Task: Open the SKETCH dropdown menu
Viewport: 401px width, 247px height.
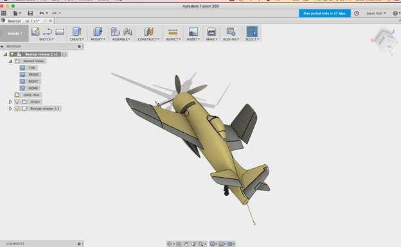Action: [46, 39]
